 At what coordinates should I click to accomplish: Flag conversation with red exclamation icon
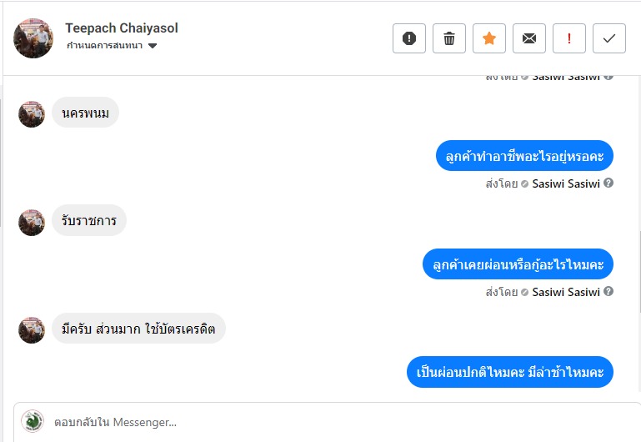point(569,38)
